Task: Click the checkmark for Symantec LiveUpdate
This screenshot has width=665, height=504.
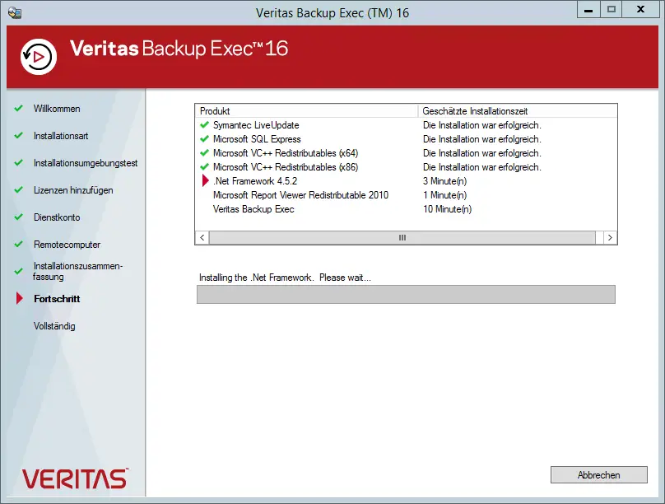Action: coord(204,124)
